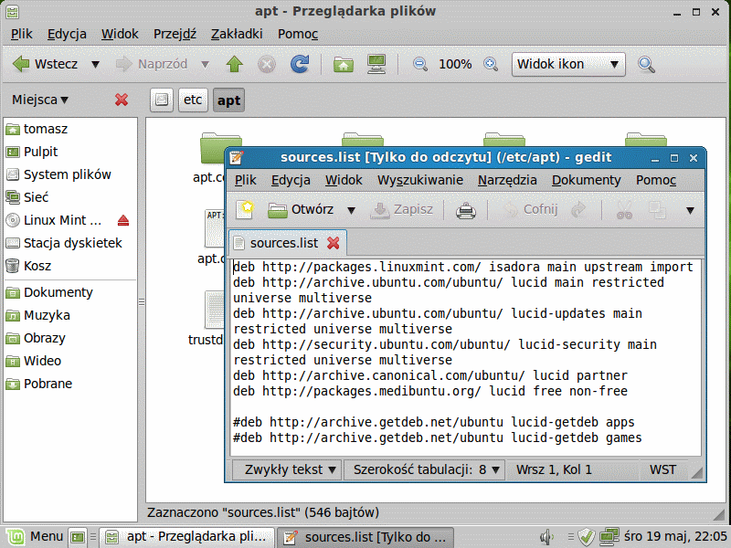Open the Zakładki menu in file browser
The height and width of the screenshot is (548, 731).
(237, 34)
